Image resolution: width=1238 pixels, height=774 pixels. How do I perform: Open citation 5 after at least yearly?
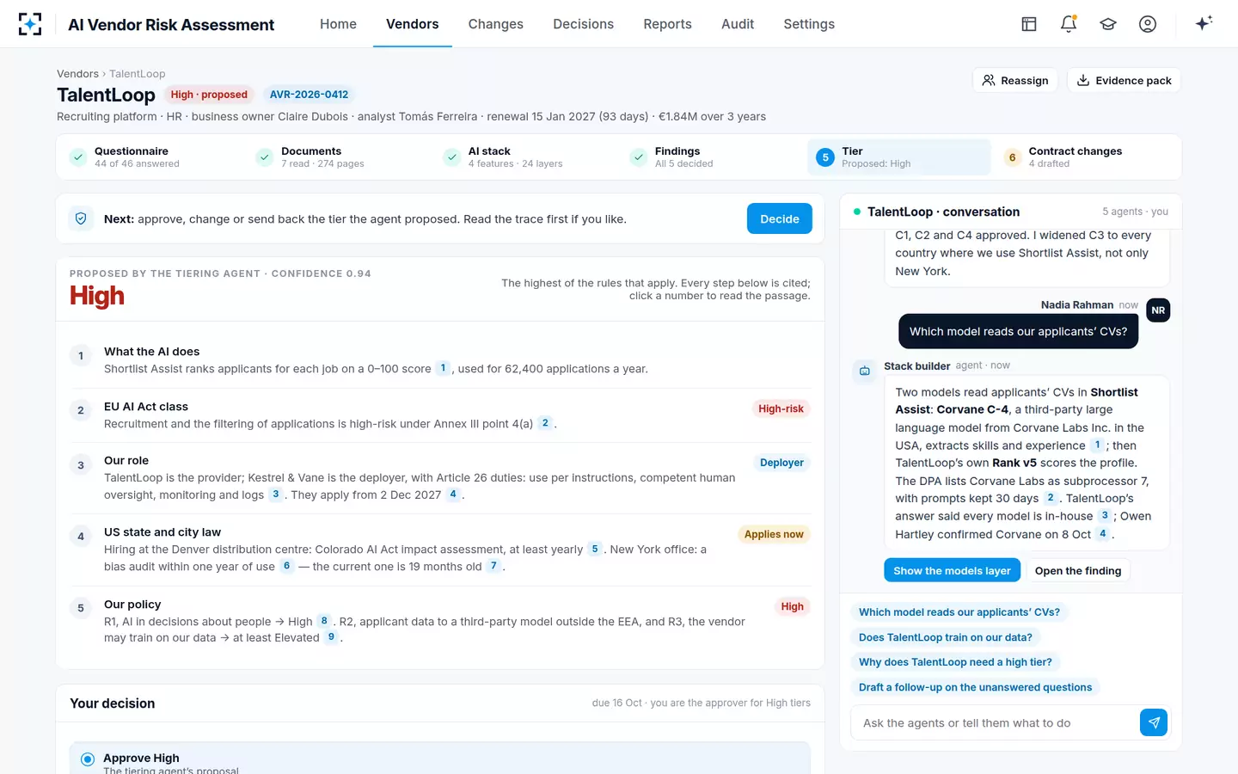point(595,549)
